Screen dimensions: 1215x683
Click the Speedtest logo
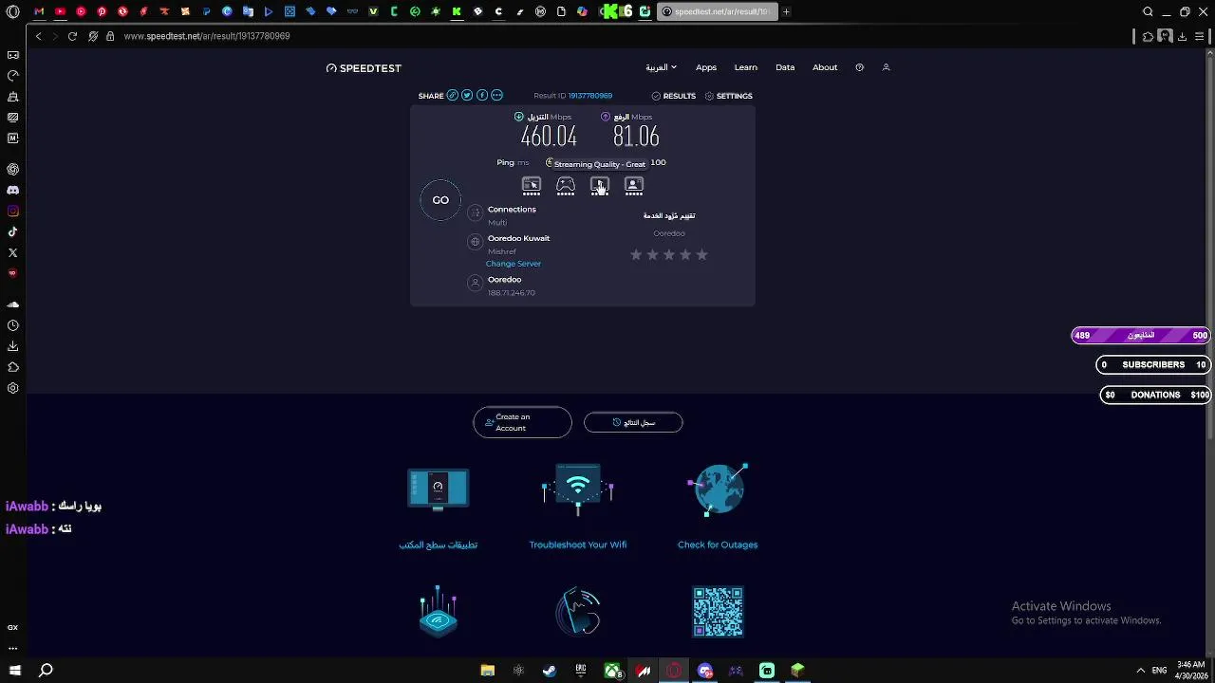tap(364, 68)
